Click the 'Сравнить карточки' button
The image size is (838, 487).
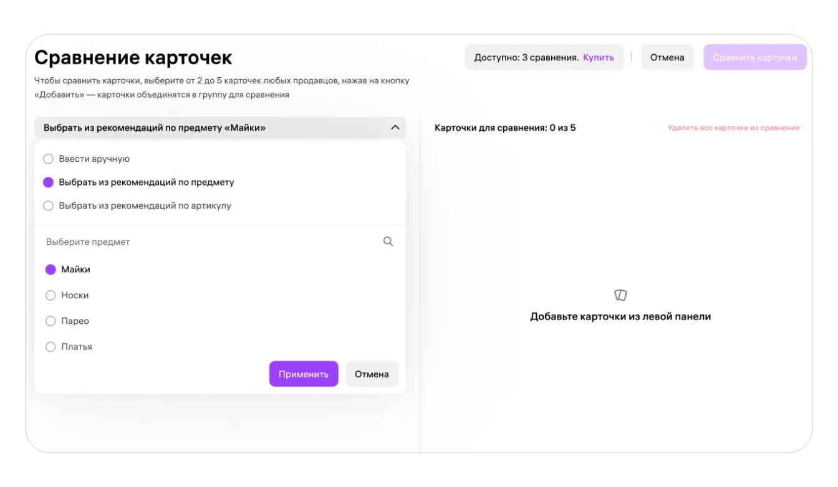pyautogui.click(x=754, y=57)
